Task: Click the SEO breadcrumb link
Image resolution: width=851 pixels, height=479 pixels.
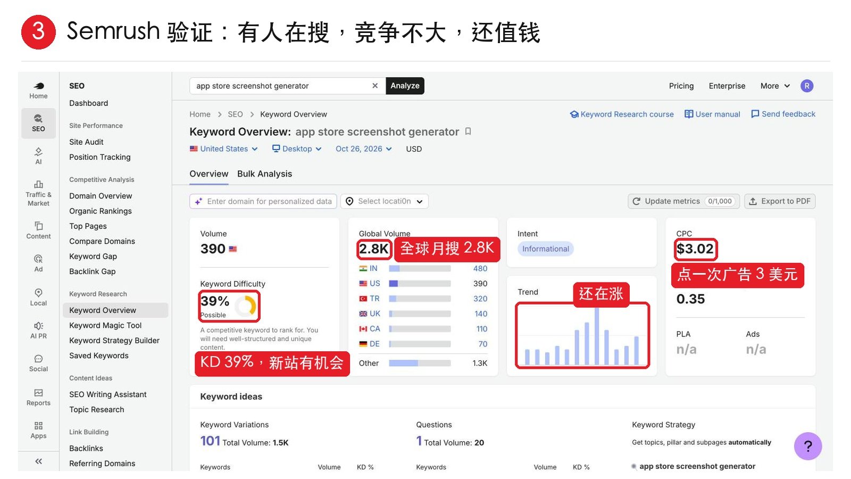Action: point(235,114)
